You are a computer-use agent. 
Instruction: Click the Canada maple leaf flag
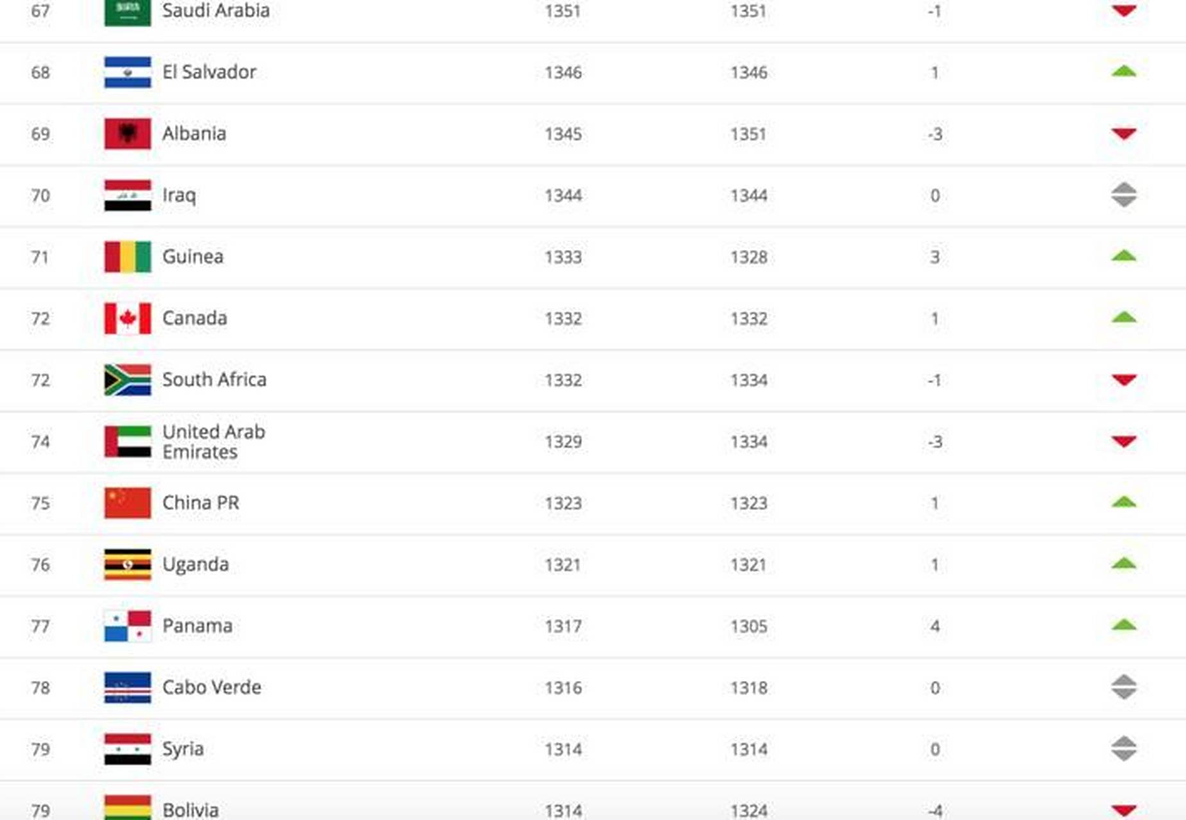point(128,318)
